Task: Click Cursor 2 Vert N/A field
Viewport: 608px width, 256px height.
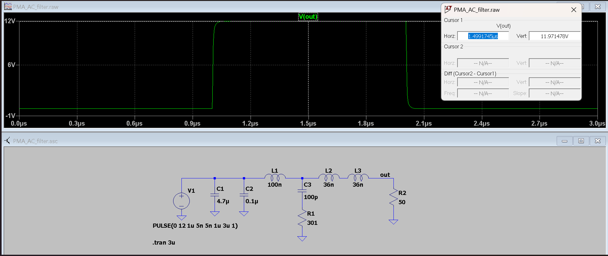Action: 554,63
